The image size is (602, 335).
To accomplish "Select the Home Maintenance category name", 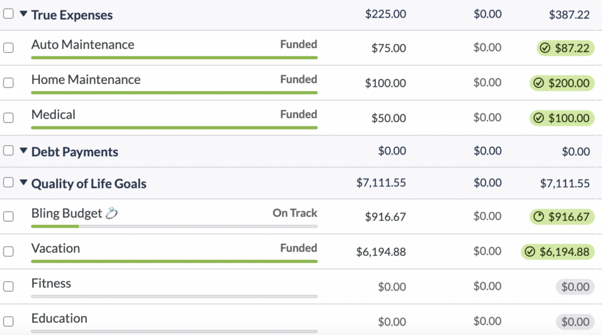I will click(86, 79).
